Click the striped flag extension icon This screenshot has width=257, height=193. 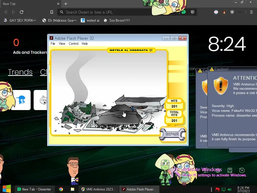coord(216,12)
